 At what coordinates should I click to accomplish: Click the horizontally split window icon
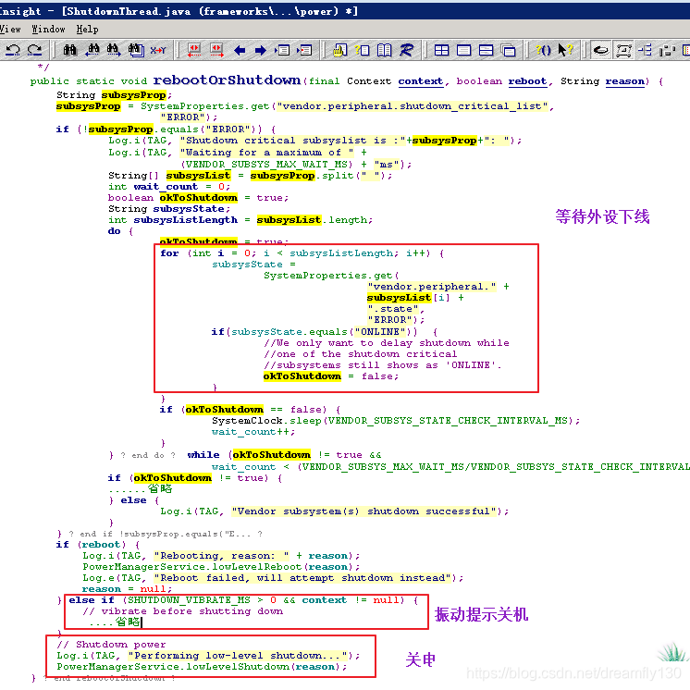coord(486,50)
